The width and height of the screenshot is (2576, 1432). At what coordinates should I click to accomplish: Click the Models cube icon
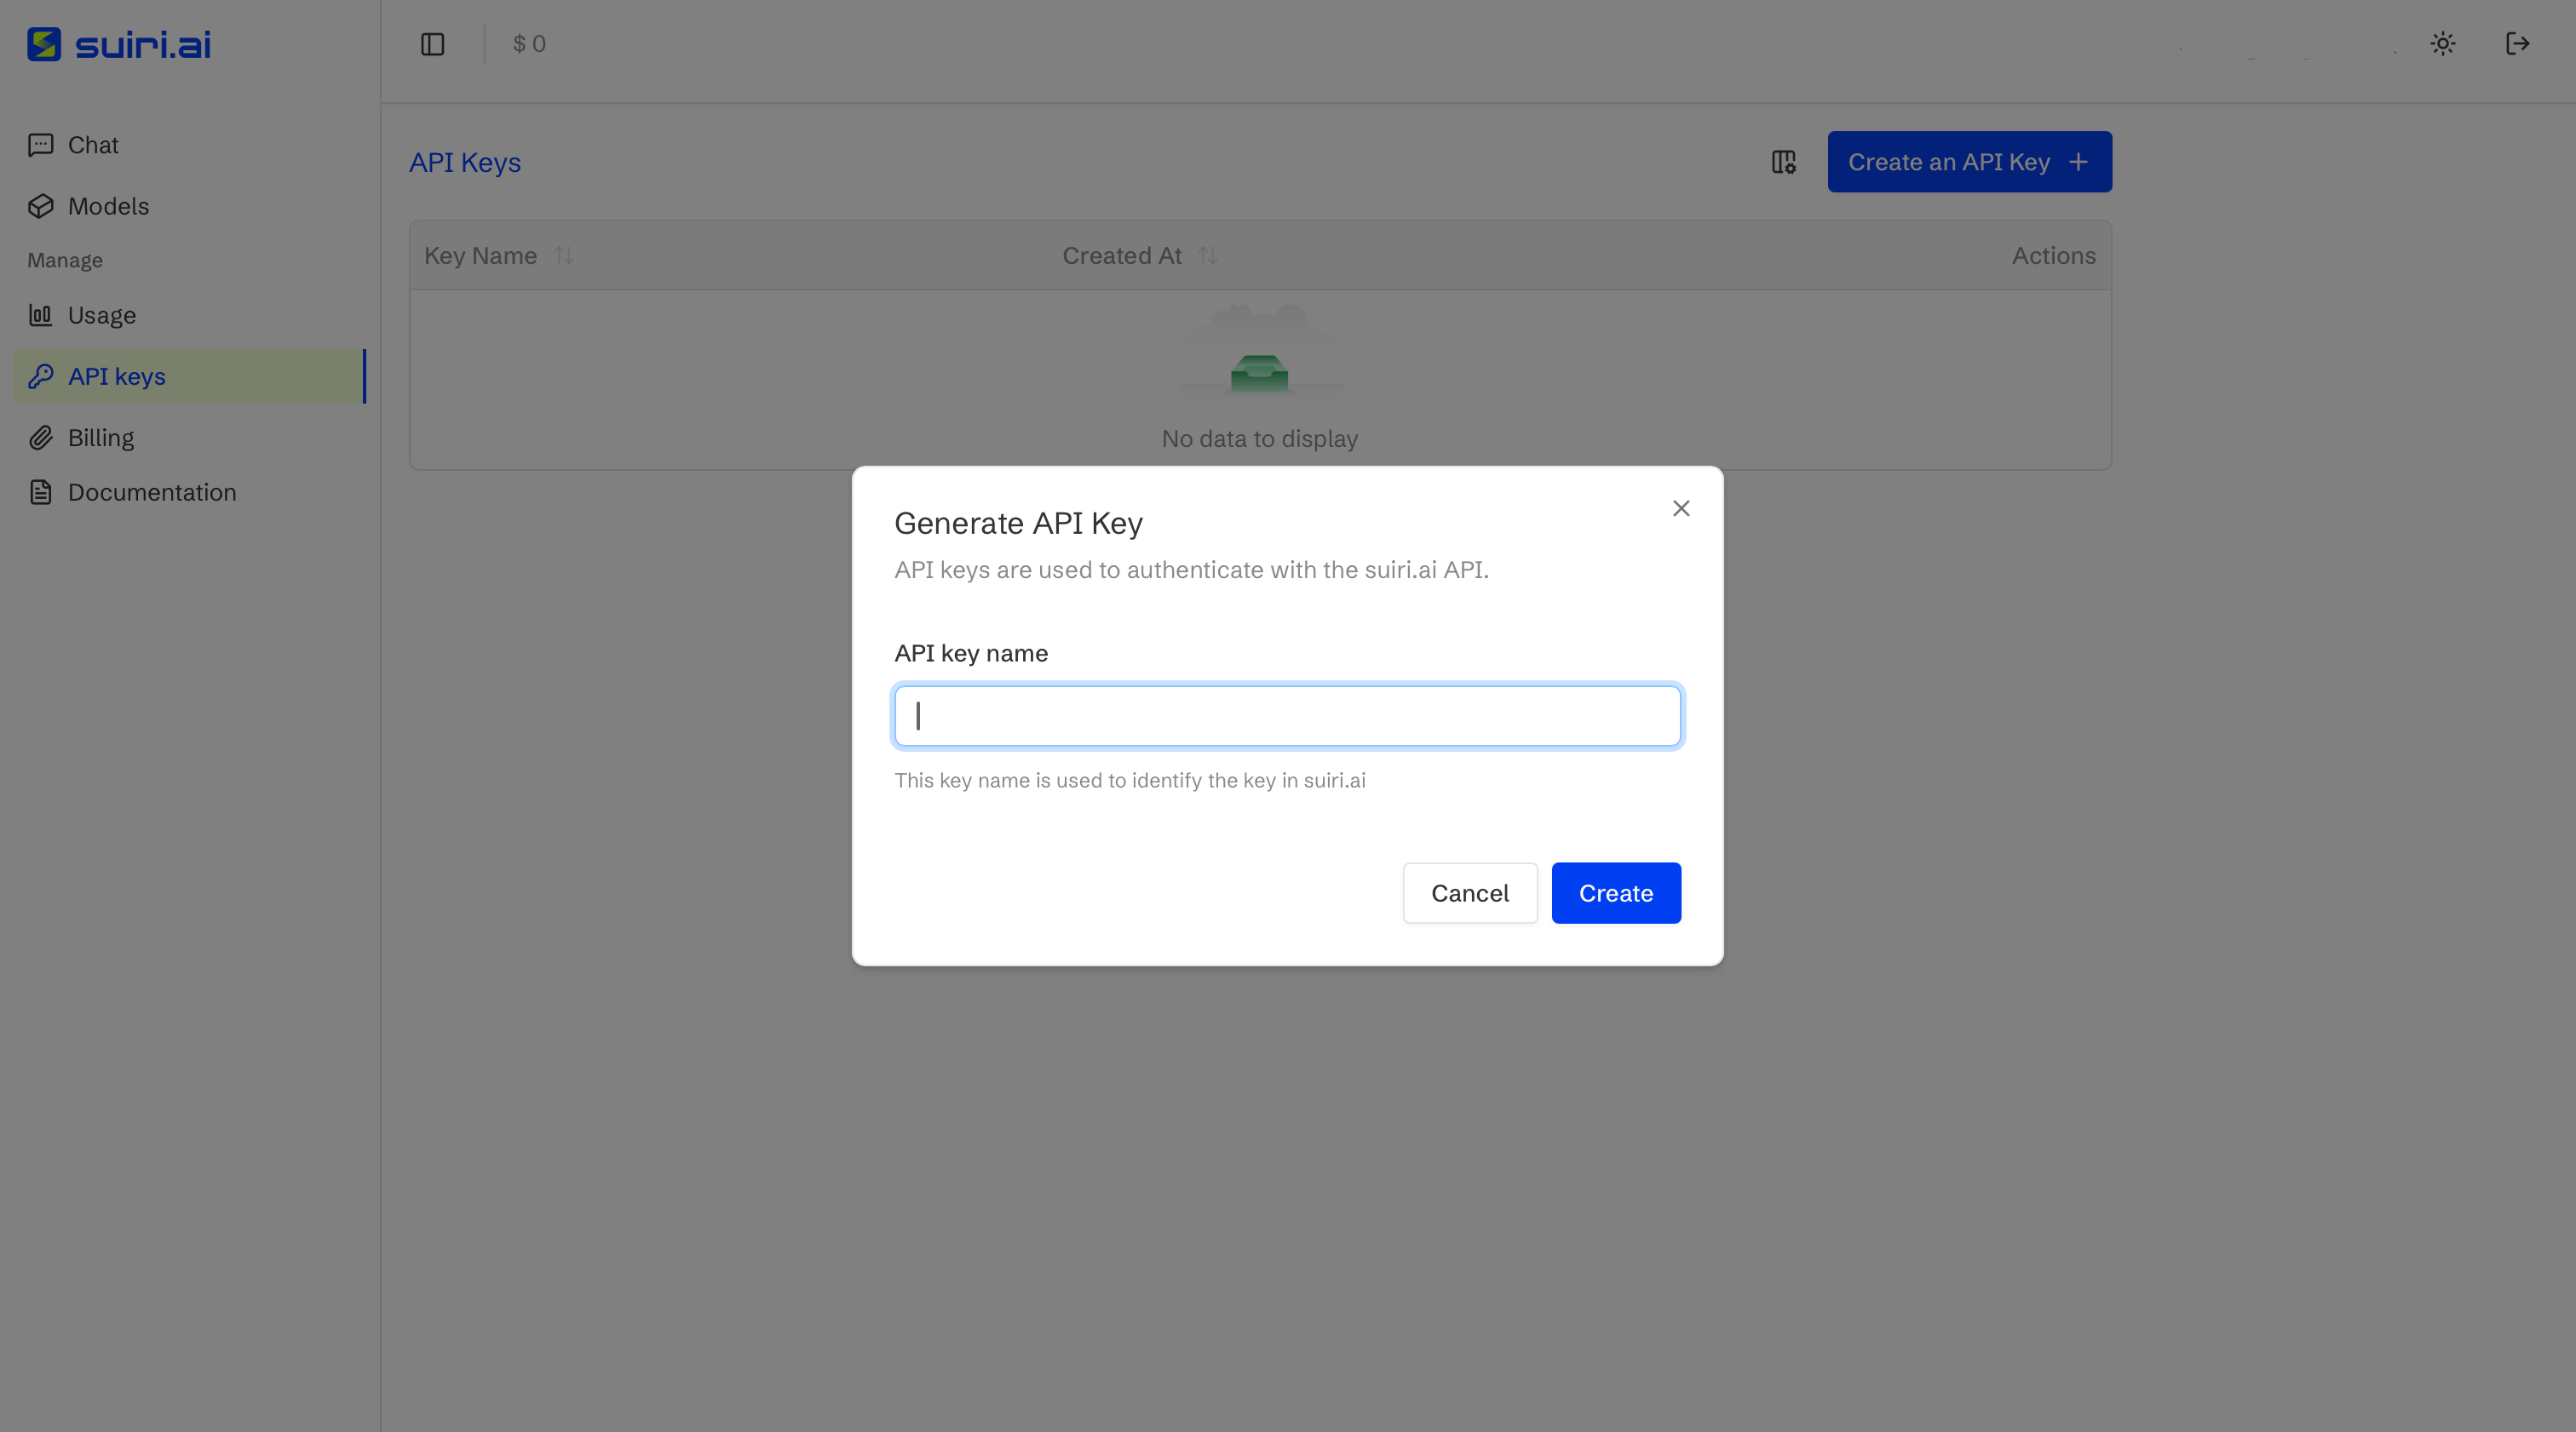[41, 206]
